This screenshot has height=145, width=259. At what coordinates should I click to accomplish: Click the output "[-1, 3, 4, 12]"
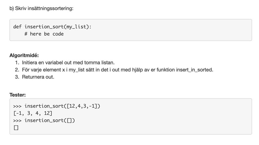tap(33, 113)
